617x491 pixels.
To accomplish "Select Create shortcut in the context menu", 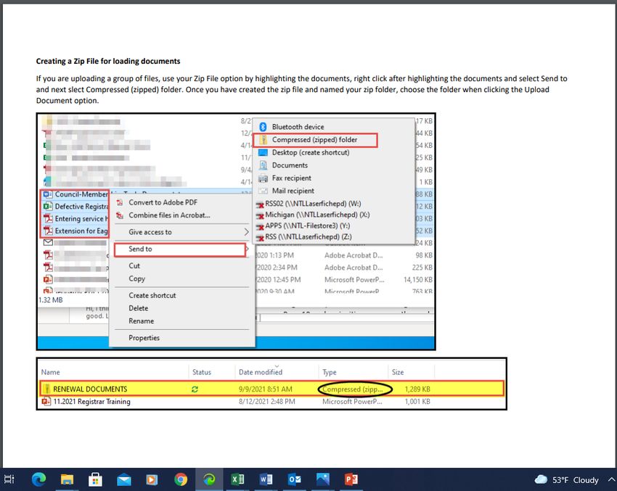I will pyautogui.click(x=152, y=295).
